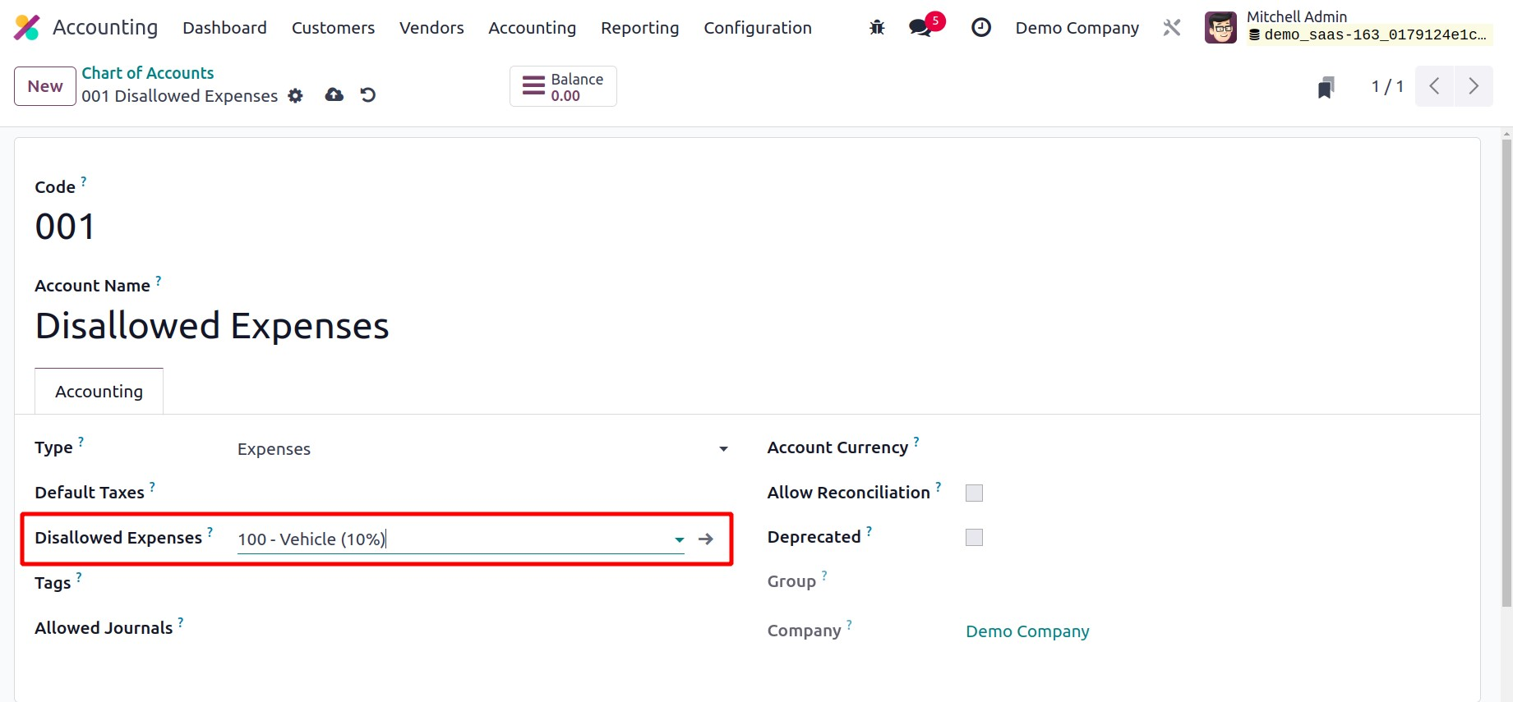Open the clock activities icon
This screenshot has width=1513, height=702.
point(980,28)
